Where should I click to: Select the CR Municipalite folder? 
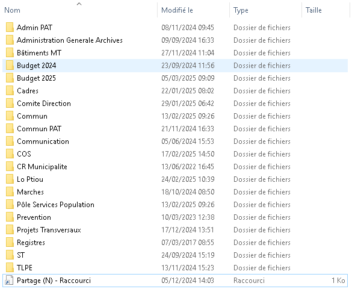[42, 167]
